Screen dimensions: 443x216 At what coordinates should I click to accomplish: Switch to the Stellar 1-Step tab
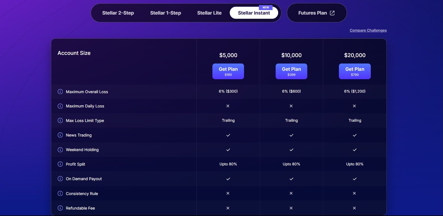point(166,13)
